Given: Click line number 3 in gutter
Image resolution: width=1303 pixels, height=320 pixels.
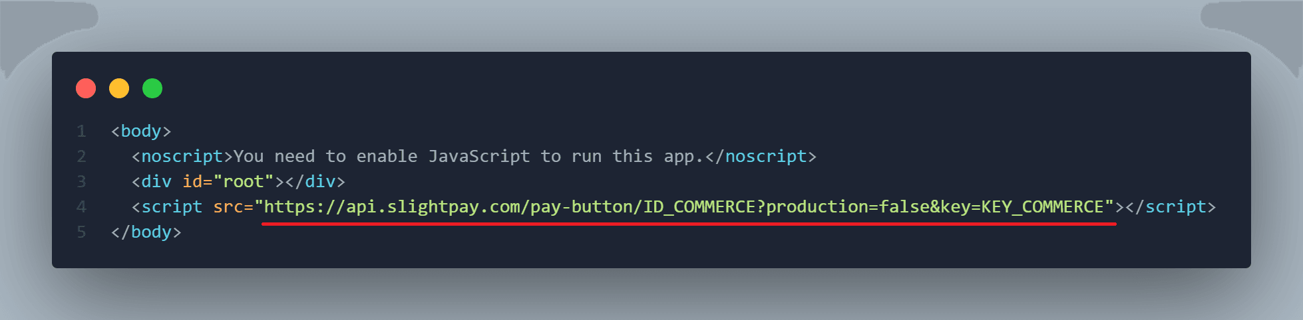Looking at the screenshot, I should [x=81, y=182].
